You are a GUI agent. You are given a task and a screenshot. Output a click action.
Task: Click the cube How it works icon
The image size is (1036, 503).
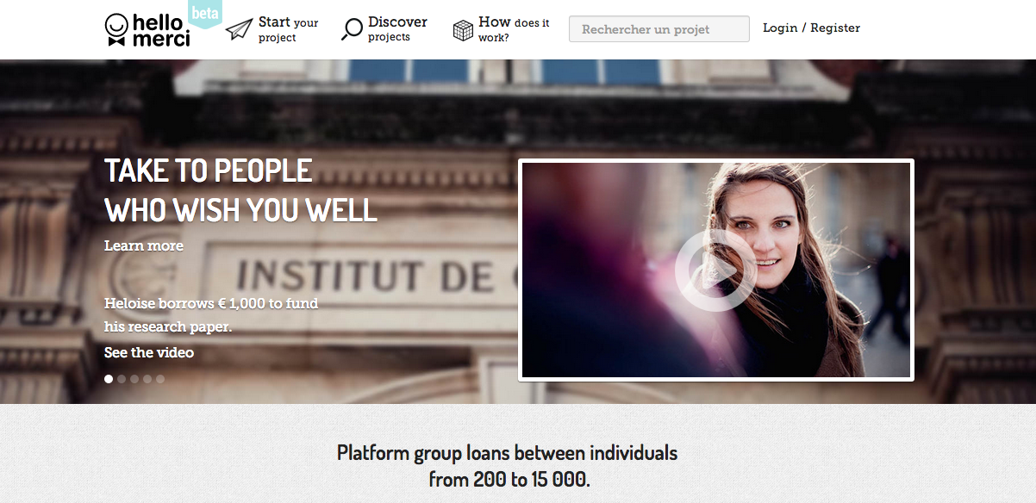pos(464,30)
